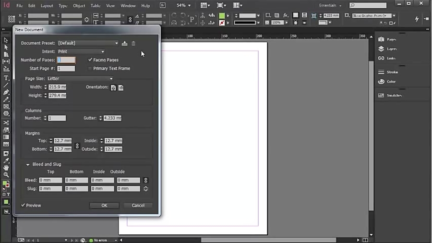The image size is (432, 243).
Task: Open the Color panel
Action: click(x=387, y=82)
